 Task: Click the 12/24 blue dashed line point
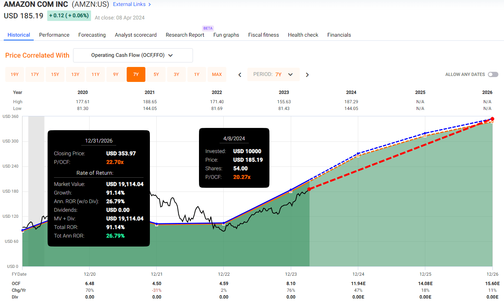(358, 153)
